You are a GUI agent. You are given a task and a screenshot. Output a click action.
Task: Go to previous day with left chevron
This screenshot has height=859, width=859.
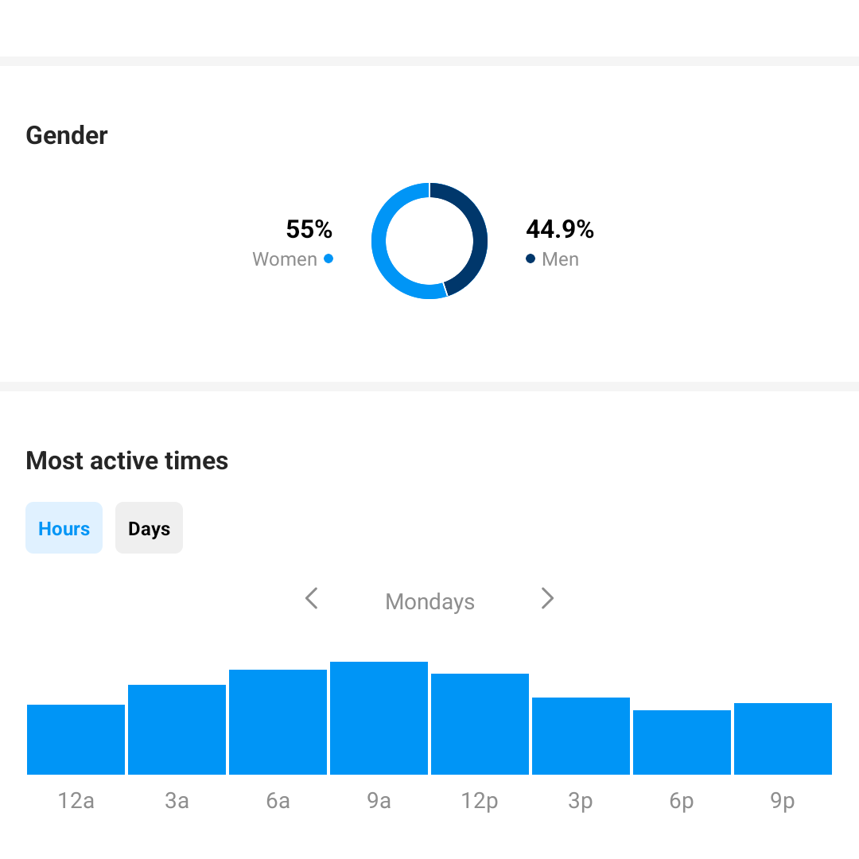pos(312,598)
